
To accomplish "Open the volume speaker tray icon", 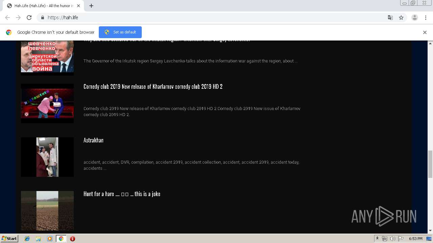I will (393, 239).
